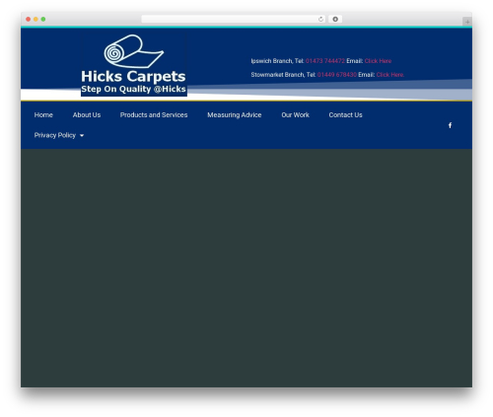Click Ipswich Branch email Click Here link
Viewport: 493px width, 417px height.
378,61
